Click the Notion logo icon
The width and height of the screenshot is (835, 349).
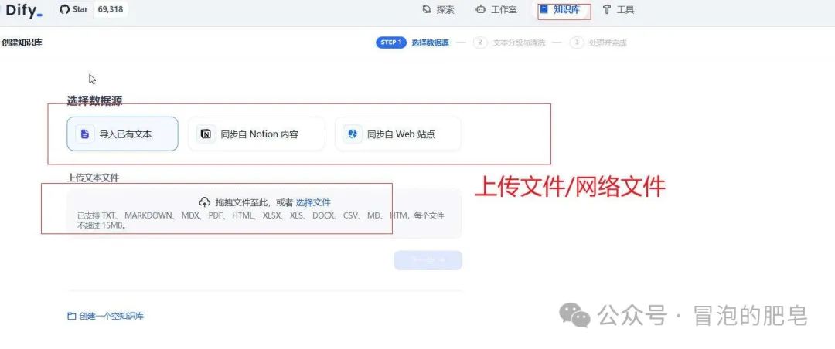[x=206, y=134]
